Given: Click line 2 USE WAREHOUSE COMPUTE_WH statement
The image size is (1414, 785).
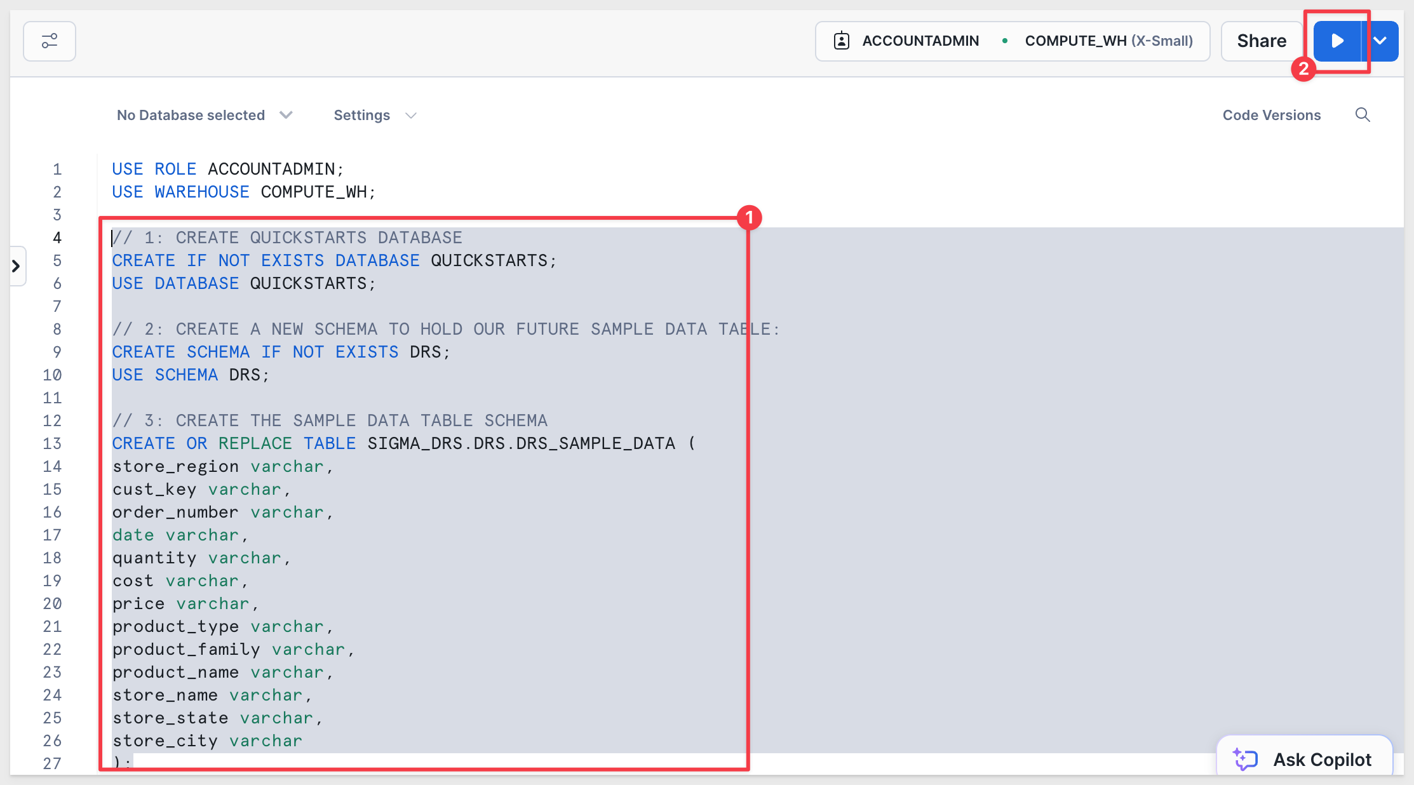Looking at the screenshot, I should 244,192.
